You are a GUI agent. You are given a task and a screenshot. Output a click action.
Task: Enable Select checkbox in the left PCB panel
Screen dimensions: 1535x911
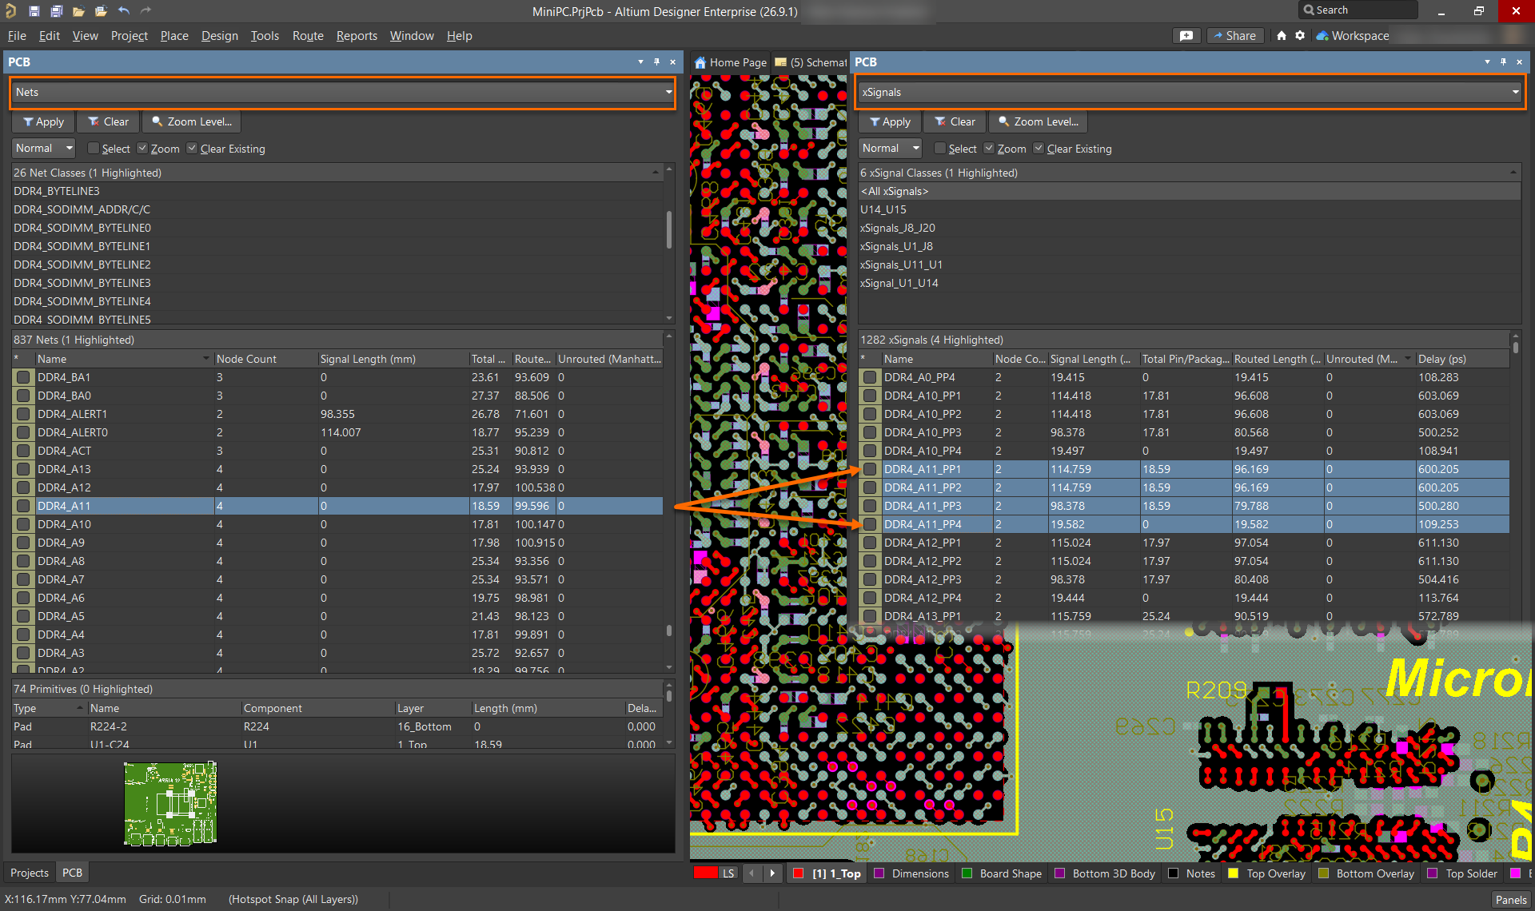(94, 149)
